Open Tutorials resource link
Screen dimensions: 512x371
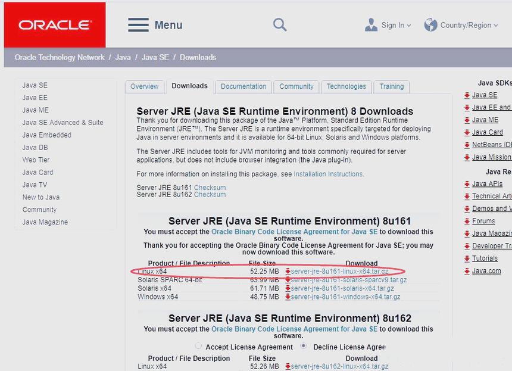pyautogui.click(x=485, y=258)
